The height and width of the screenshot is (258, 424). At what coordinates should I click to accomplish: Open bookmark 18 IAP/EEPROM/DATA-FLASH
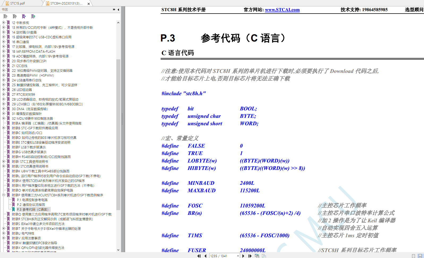click(33, 51)
